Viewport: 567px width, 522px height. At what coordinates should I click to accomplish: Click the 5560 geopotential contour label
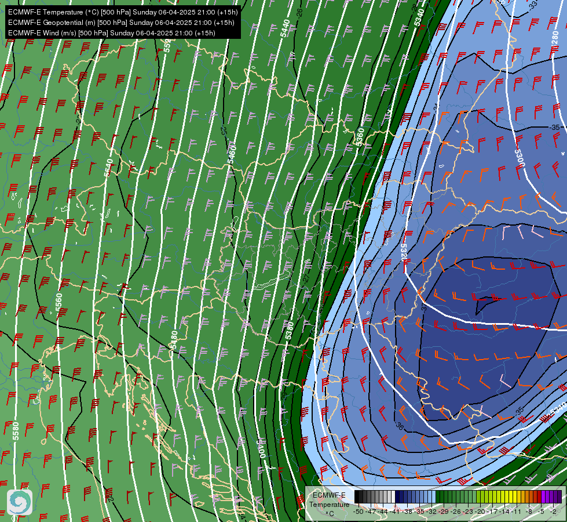(58, 302)
